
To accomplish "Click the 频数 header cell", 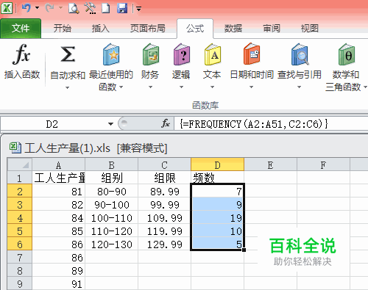I will [217, 178].
